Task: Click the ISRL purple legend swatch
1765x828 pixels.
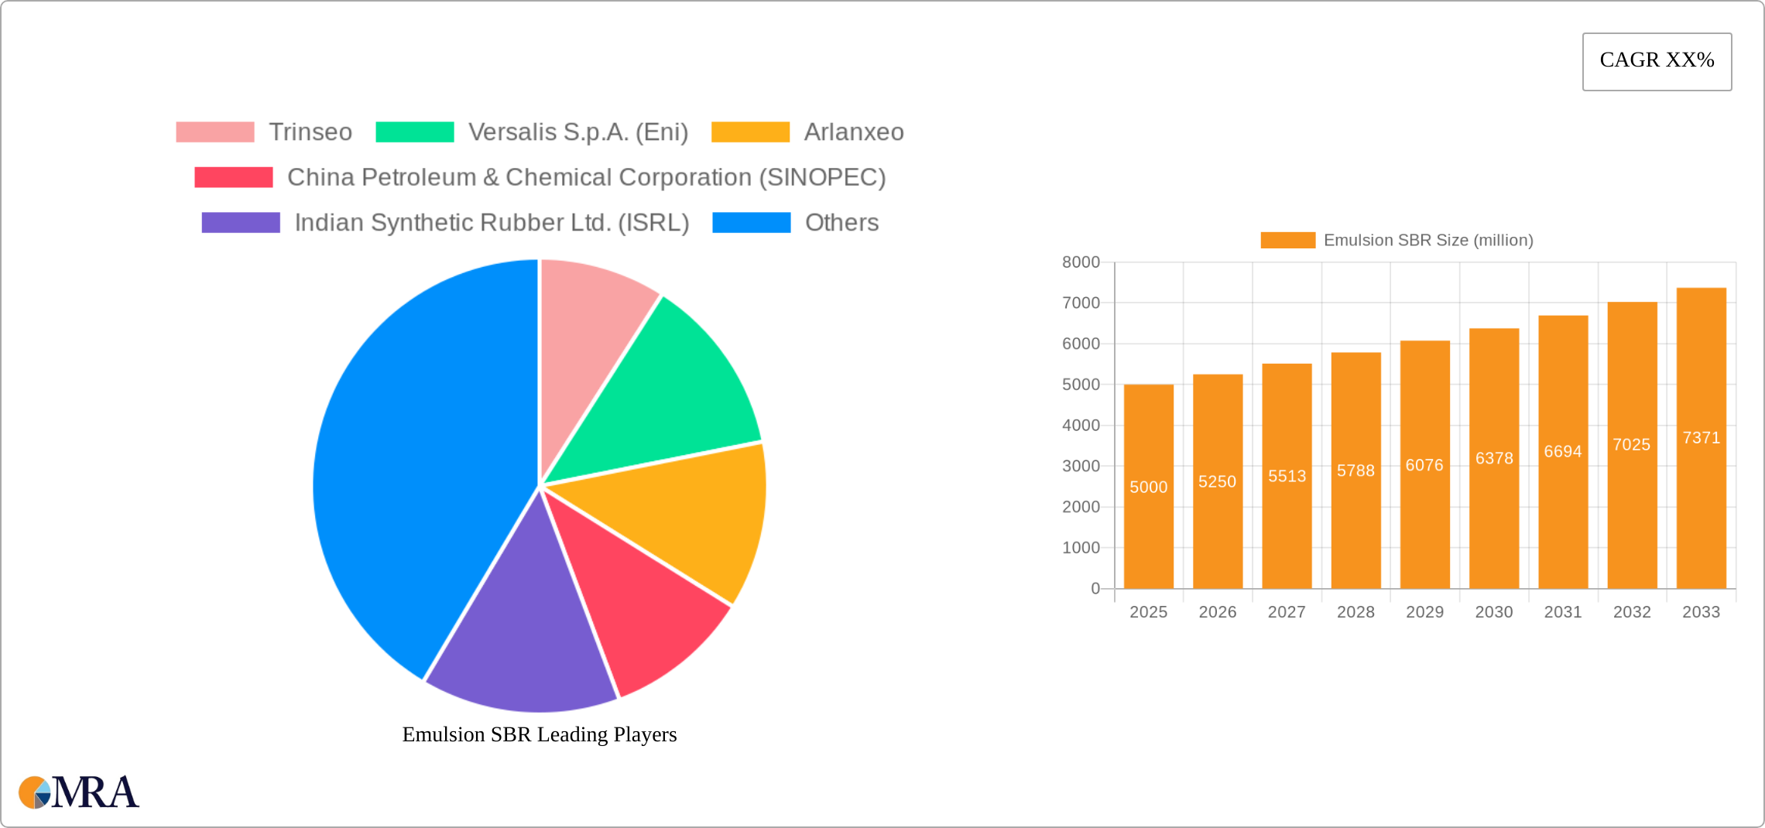Action: (x=241, y=223)
